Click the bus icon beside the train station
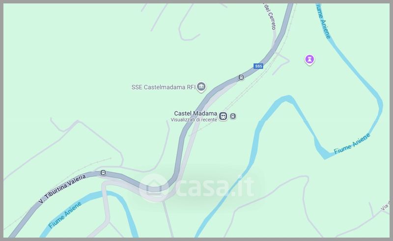 point(233,116)
